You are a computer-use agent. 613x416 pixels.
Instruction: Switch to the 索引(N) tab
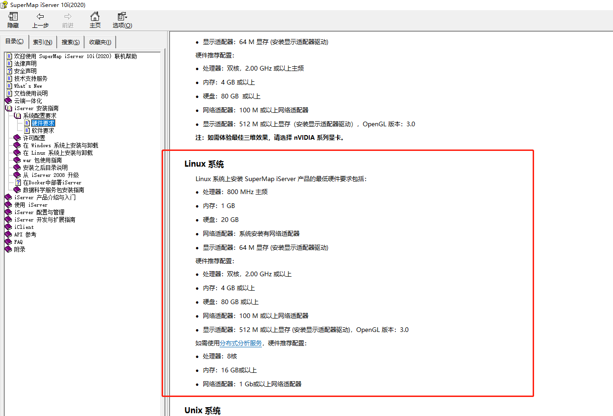43,42
